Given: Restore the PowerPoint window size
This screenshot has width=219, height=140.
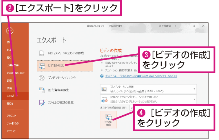Looking at the screenshot, I should tap(194, 26).
